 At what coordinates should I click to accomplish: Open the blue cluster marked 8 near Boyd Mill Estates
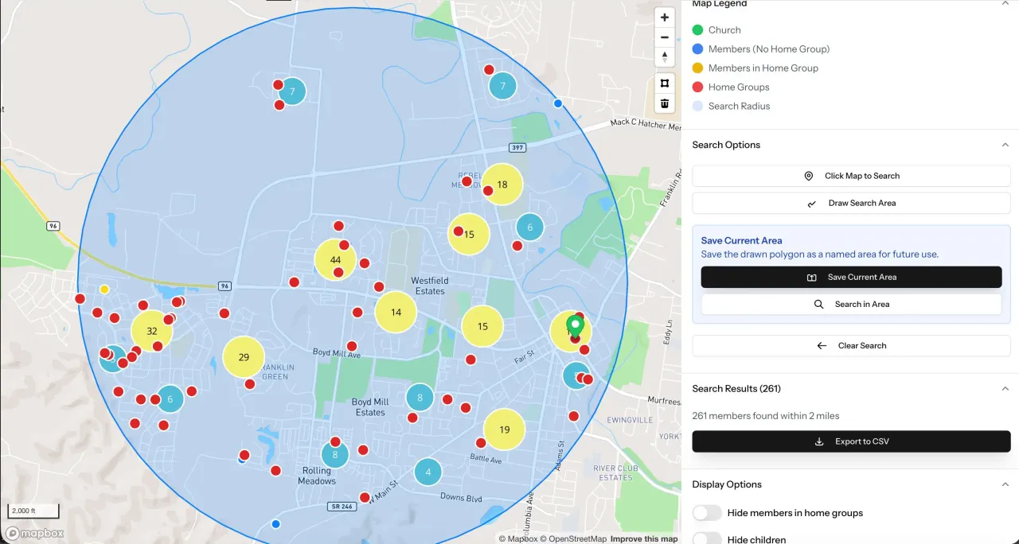tap(420, 398)
